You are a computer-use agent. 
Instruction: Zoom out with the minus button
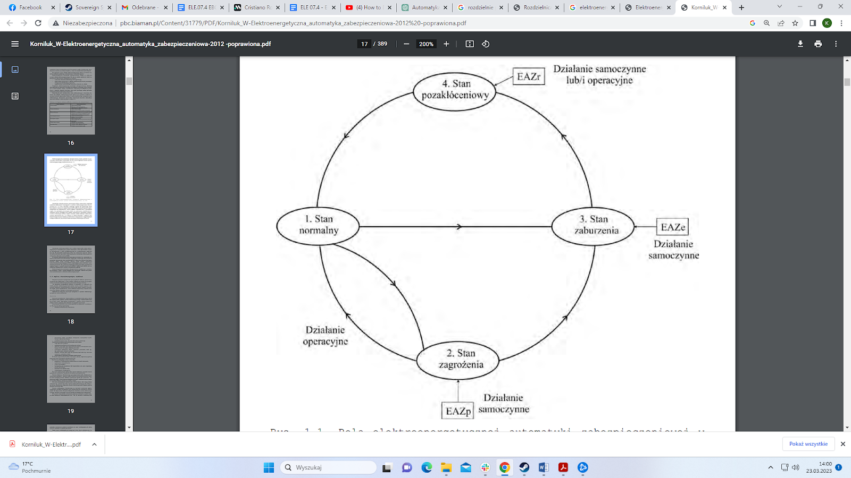406,44
